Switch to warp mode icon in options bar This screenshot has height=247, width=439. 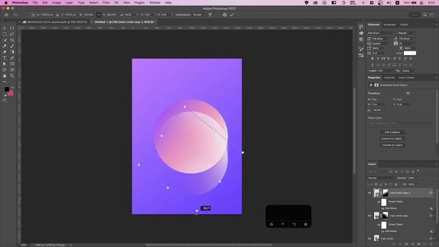(210, 15)
